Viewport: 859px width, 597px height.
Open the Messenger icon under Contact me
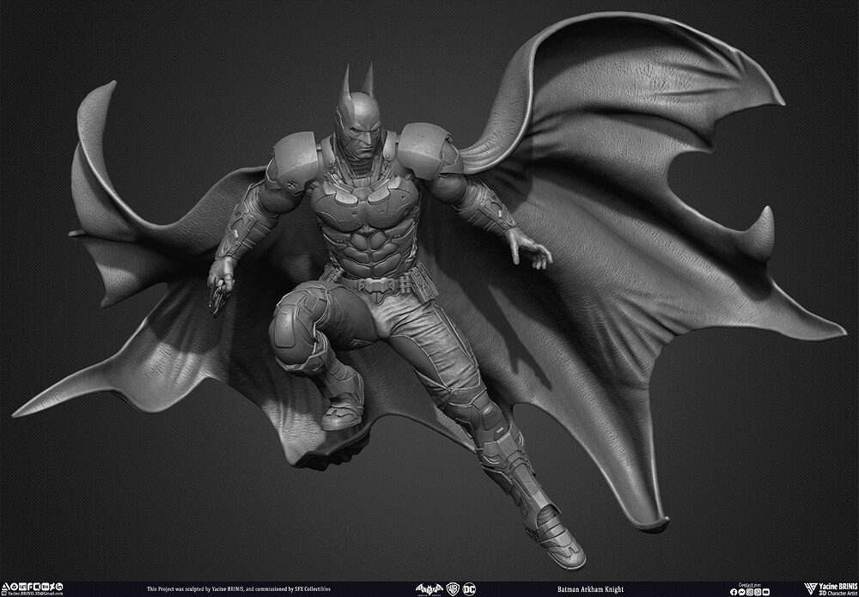pos(742,592)
